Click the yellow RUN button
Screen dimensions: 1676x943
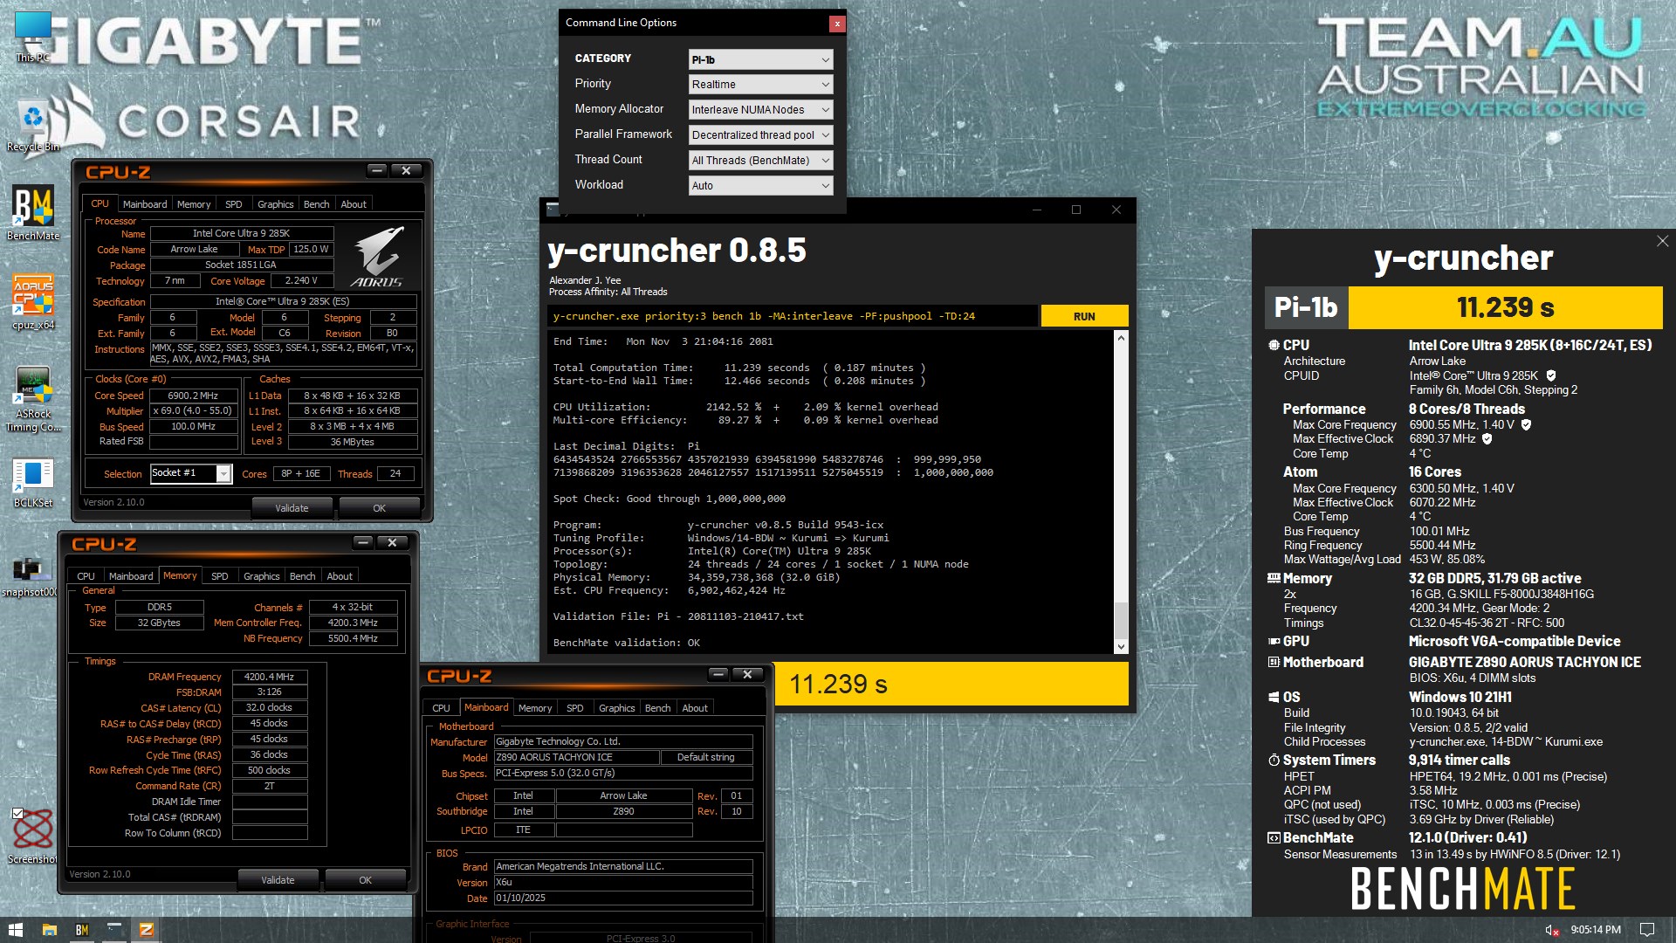click(x=1084, y=316)
